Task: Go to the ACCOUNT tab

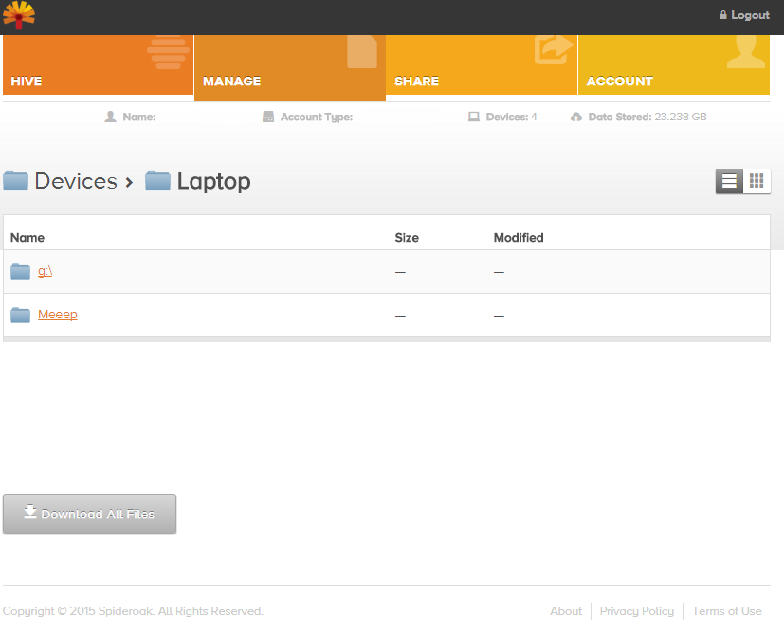Action: click(x=674, y=64)
